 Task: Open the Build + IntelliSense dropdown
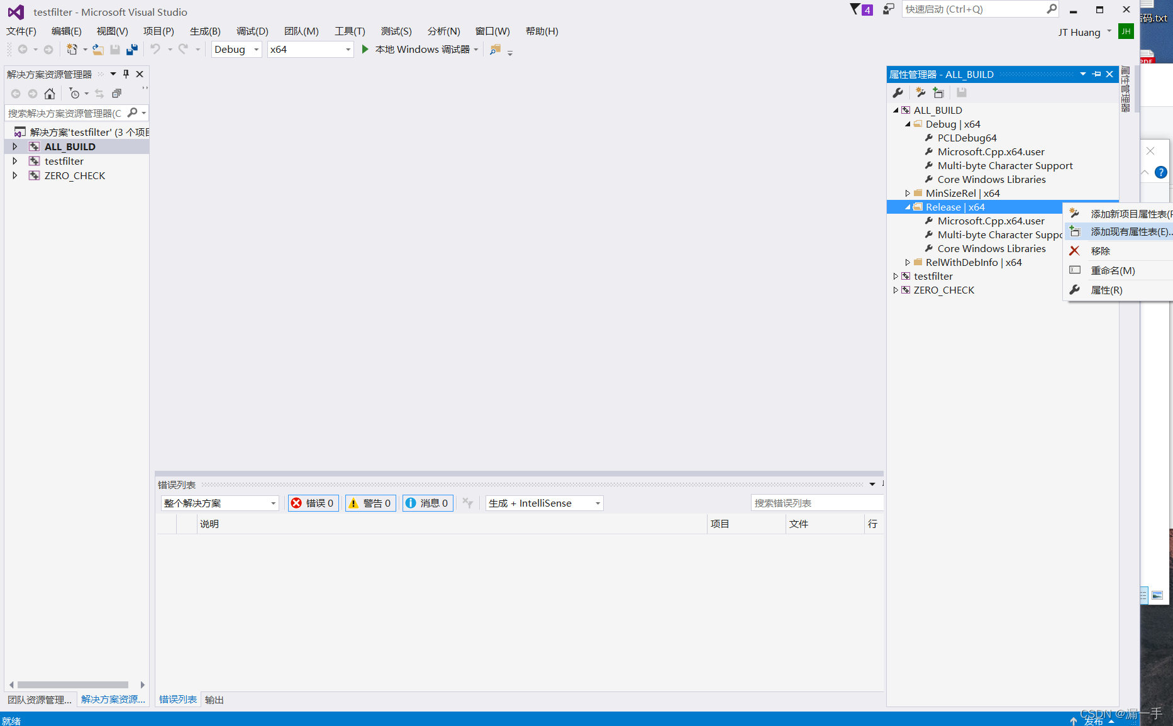coord(545,503)
